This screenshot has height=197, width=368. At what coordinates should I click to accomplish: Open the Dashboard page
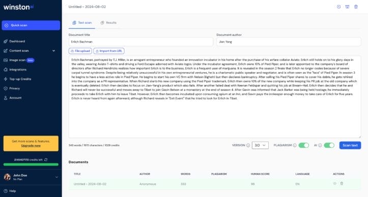(x=17, y=41)
